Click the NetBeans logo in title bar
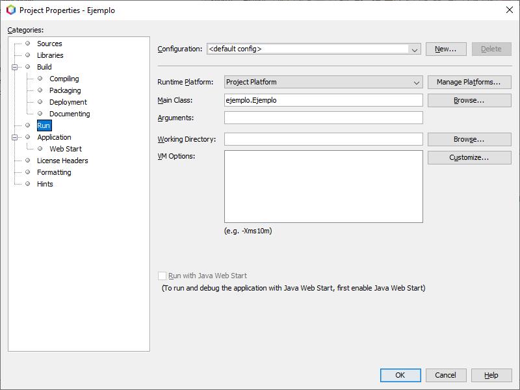This screenshot has height=390, width=520. tap(11, 10)
